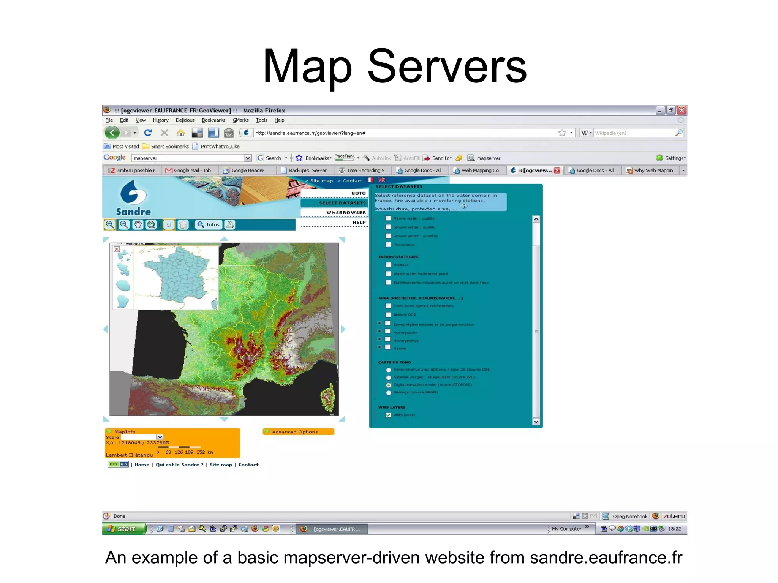Click the Firefox stop button
This screenshot has height=583, width=778.
[x=164, y=133]
